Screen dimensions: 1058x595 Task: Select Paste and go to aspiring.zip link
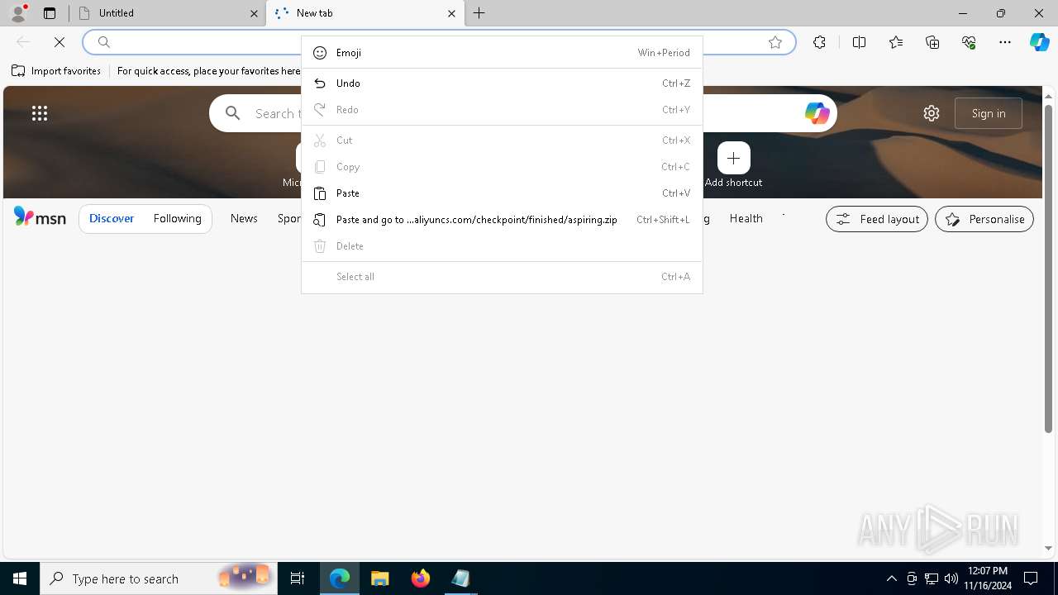click(x=502, y=220)
